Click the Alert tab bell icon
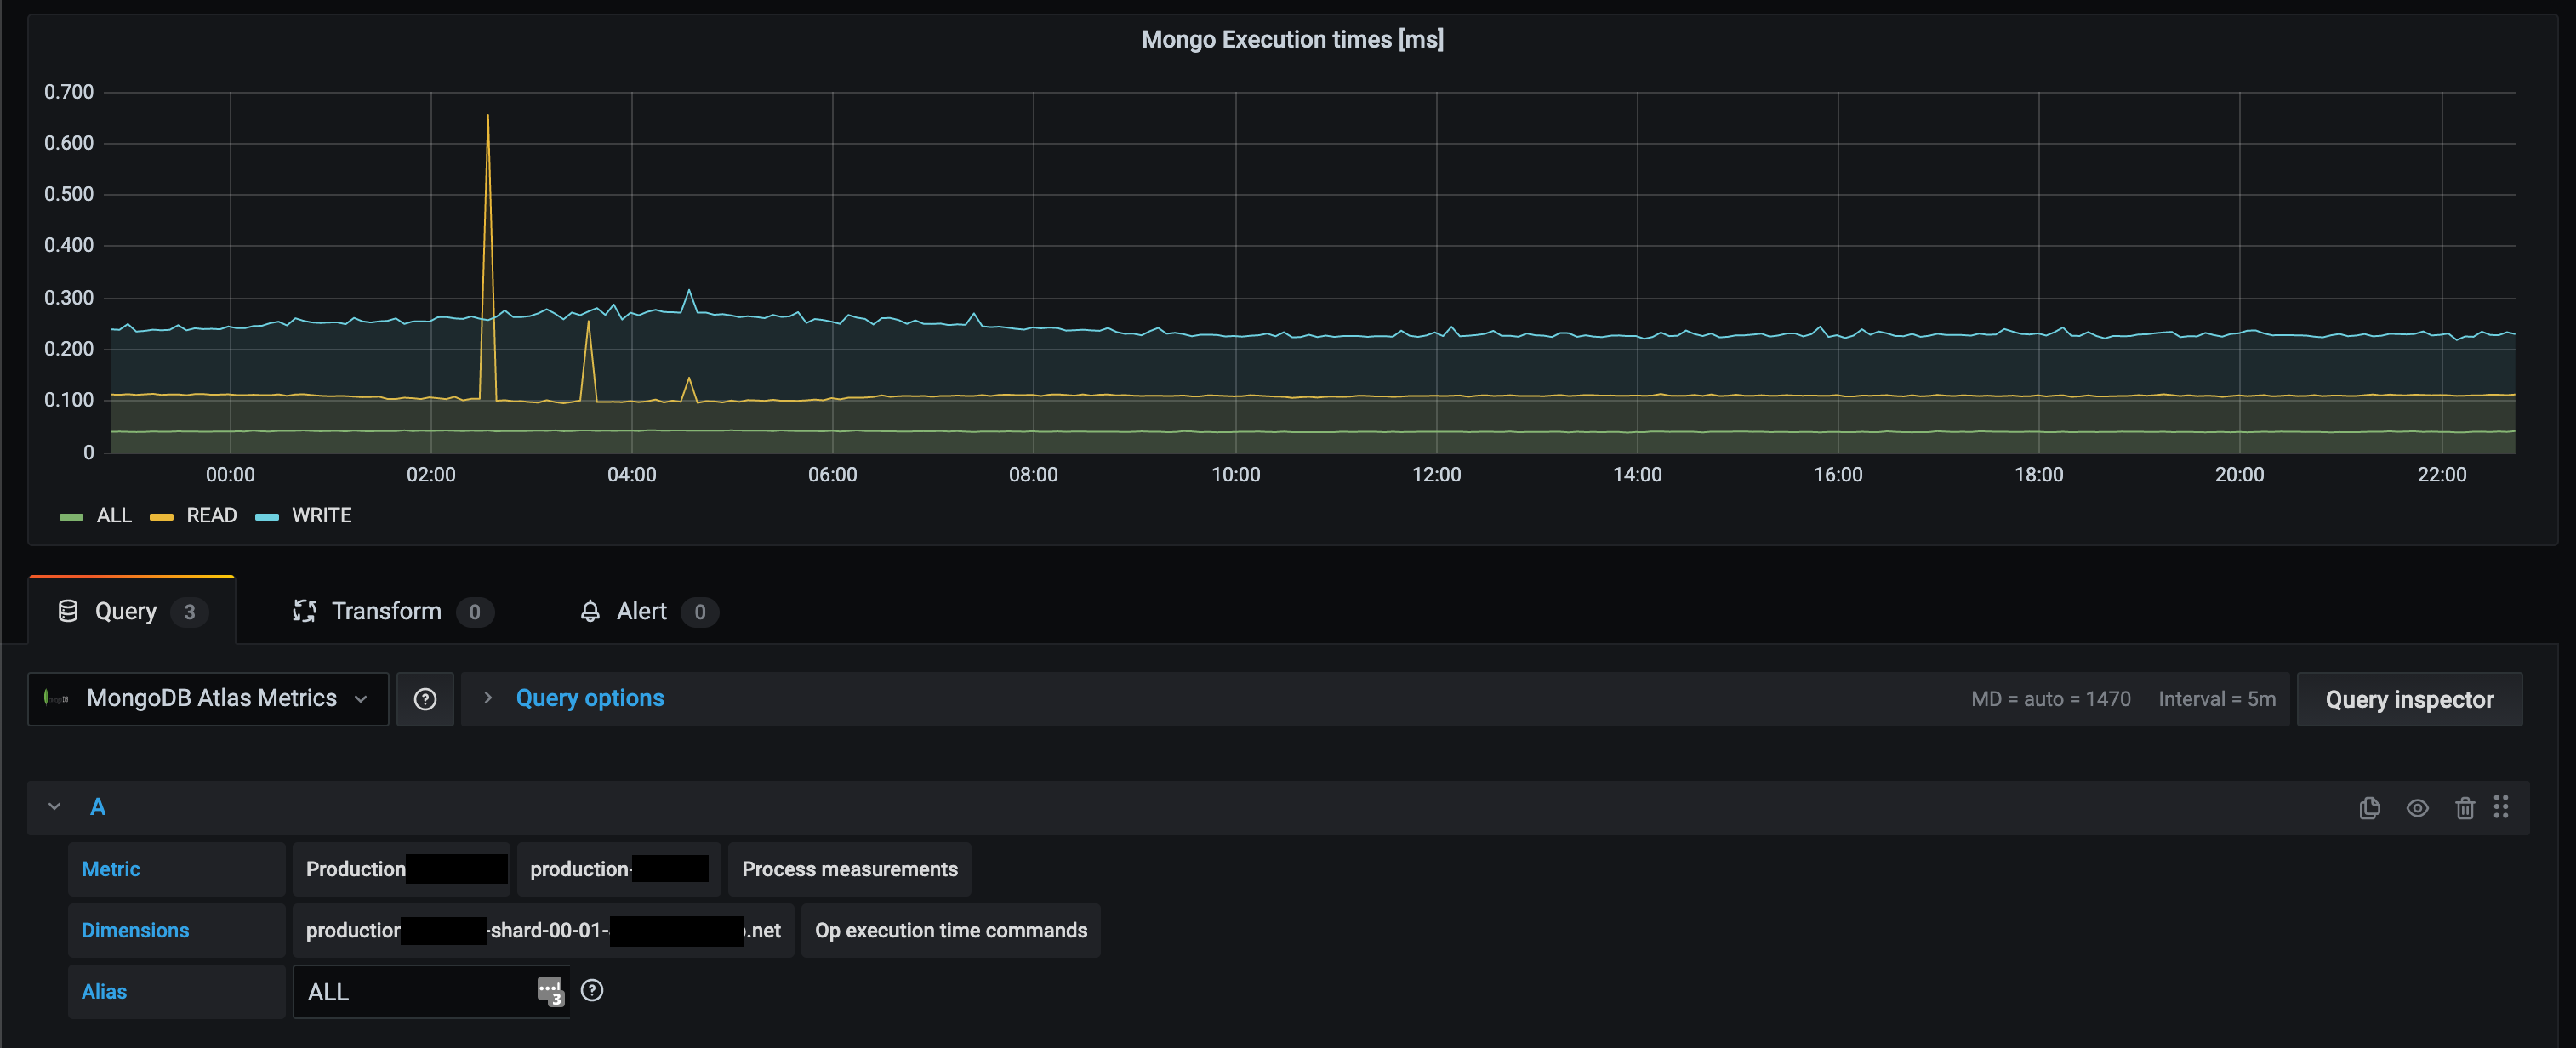The image size is (2576, 1048). [590, 611]
